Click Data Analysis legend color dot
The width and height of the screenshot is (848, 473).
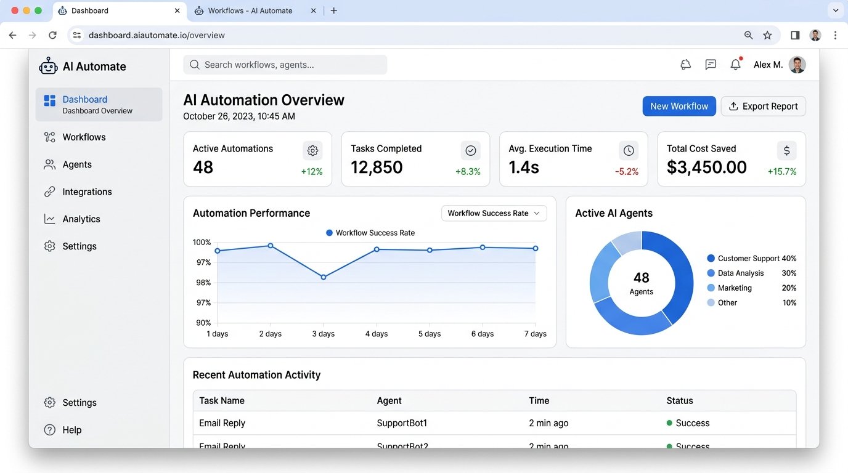pos(711,273)
